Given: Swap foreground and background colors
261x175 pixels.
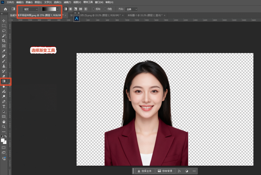Looking at the screenshot, I should 6,136.
